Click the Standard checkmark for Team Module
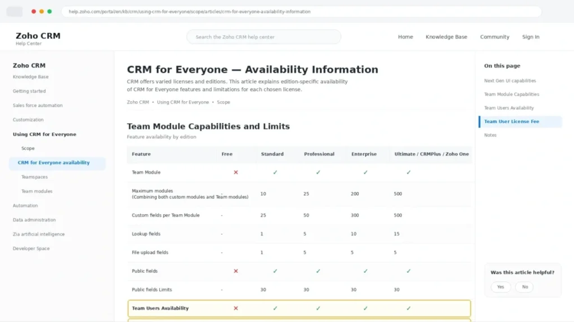The width and height of the screenshot is (574, 322). tap(275, 172)
